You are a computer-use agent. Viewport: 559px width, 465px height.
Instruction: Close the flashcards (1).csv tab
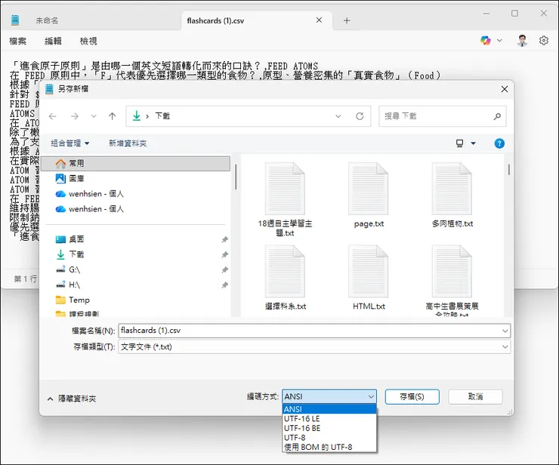pos(319,20)
